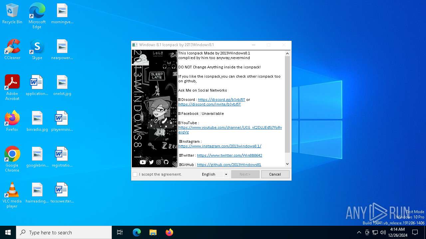The image size is (426, 239).
Task: Show hidden system tray icons
Action: tap(359, 232)
